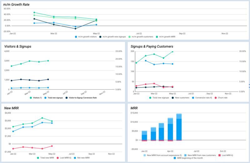Click the Churn rate legend dot
Viewport: 250px width, 163px height.
(216, 98)
